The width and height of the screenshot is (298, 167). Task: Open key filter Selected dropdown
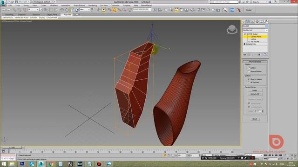click(x=254, y=155)
